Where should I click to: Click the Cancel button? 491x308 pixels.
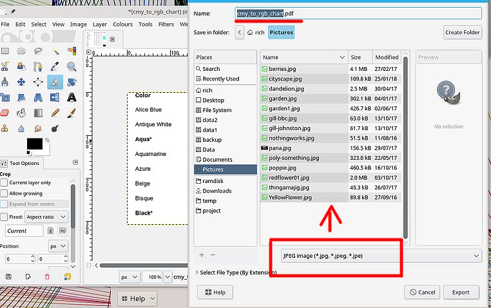pos(422,293)
